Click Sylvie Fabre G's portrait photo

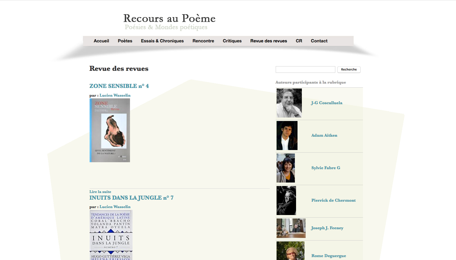(286, 168)
